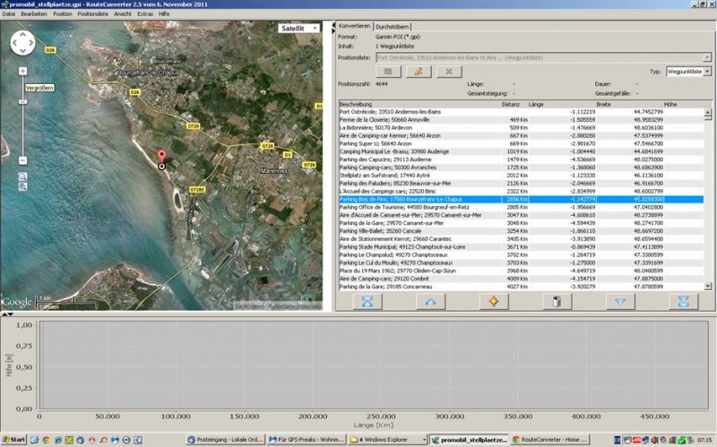Click the map pan navigation control

pos(23,43)
